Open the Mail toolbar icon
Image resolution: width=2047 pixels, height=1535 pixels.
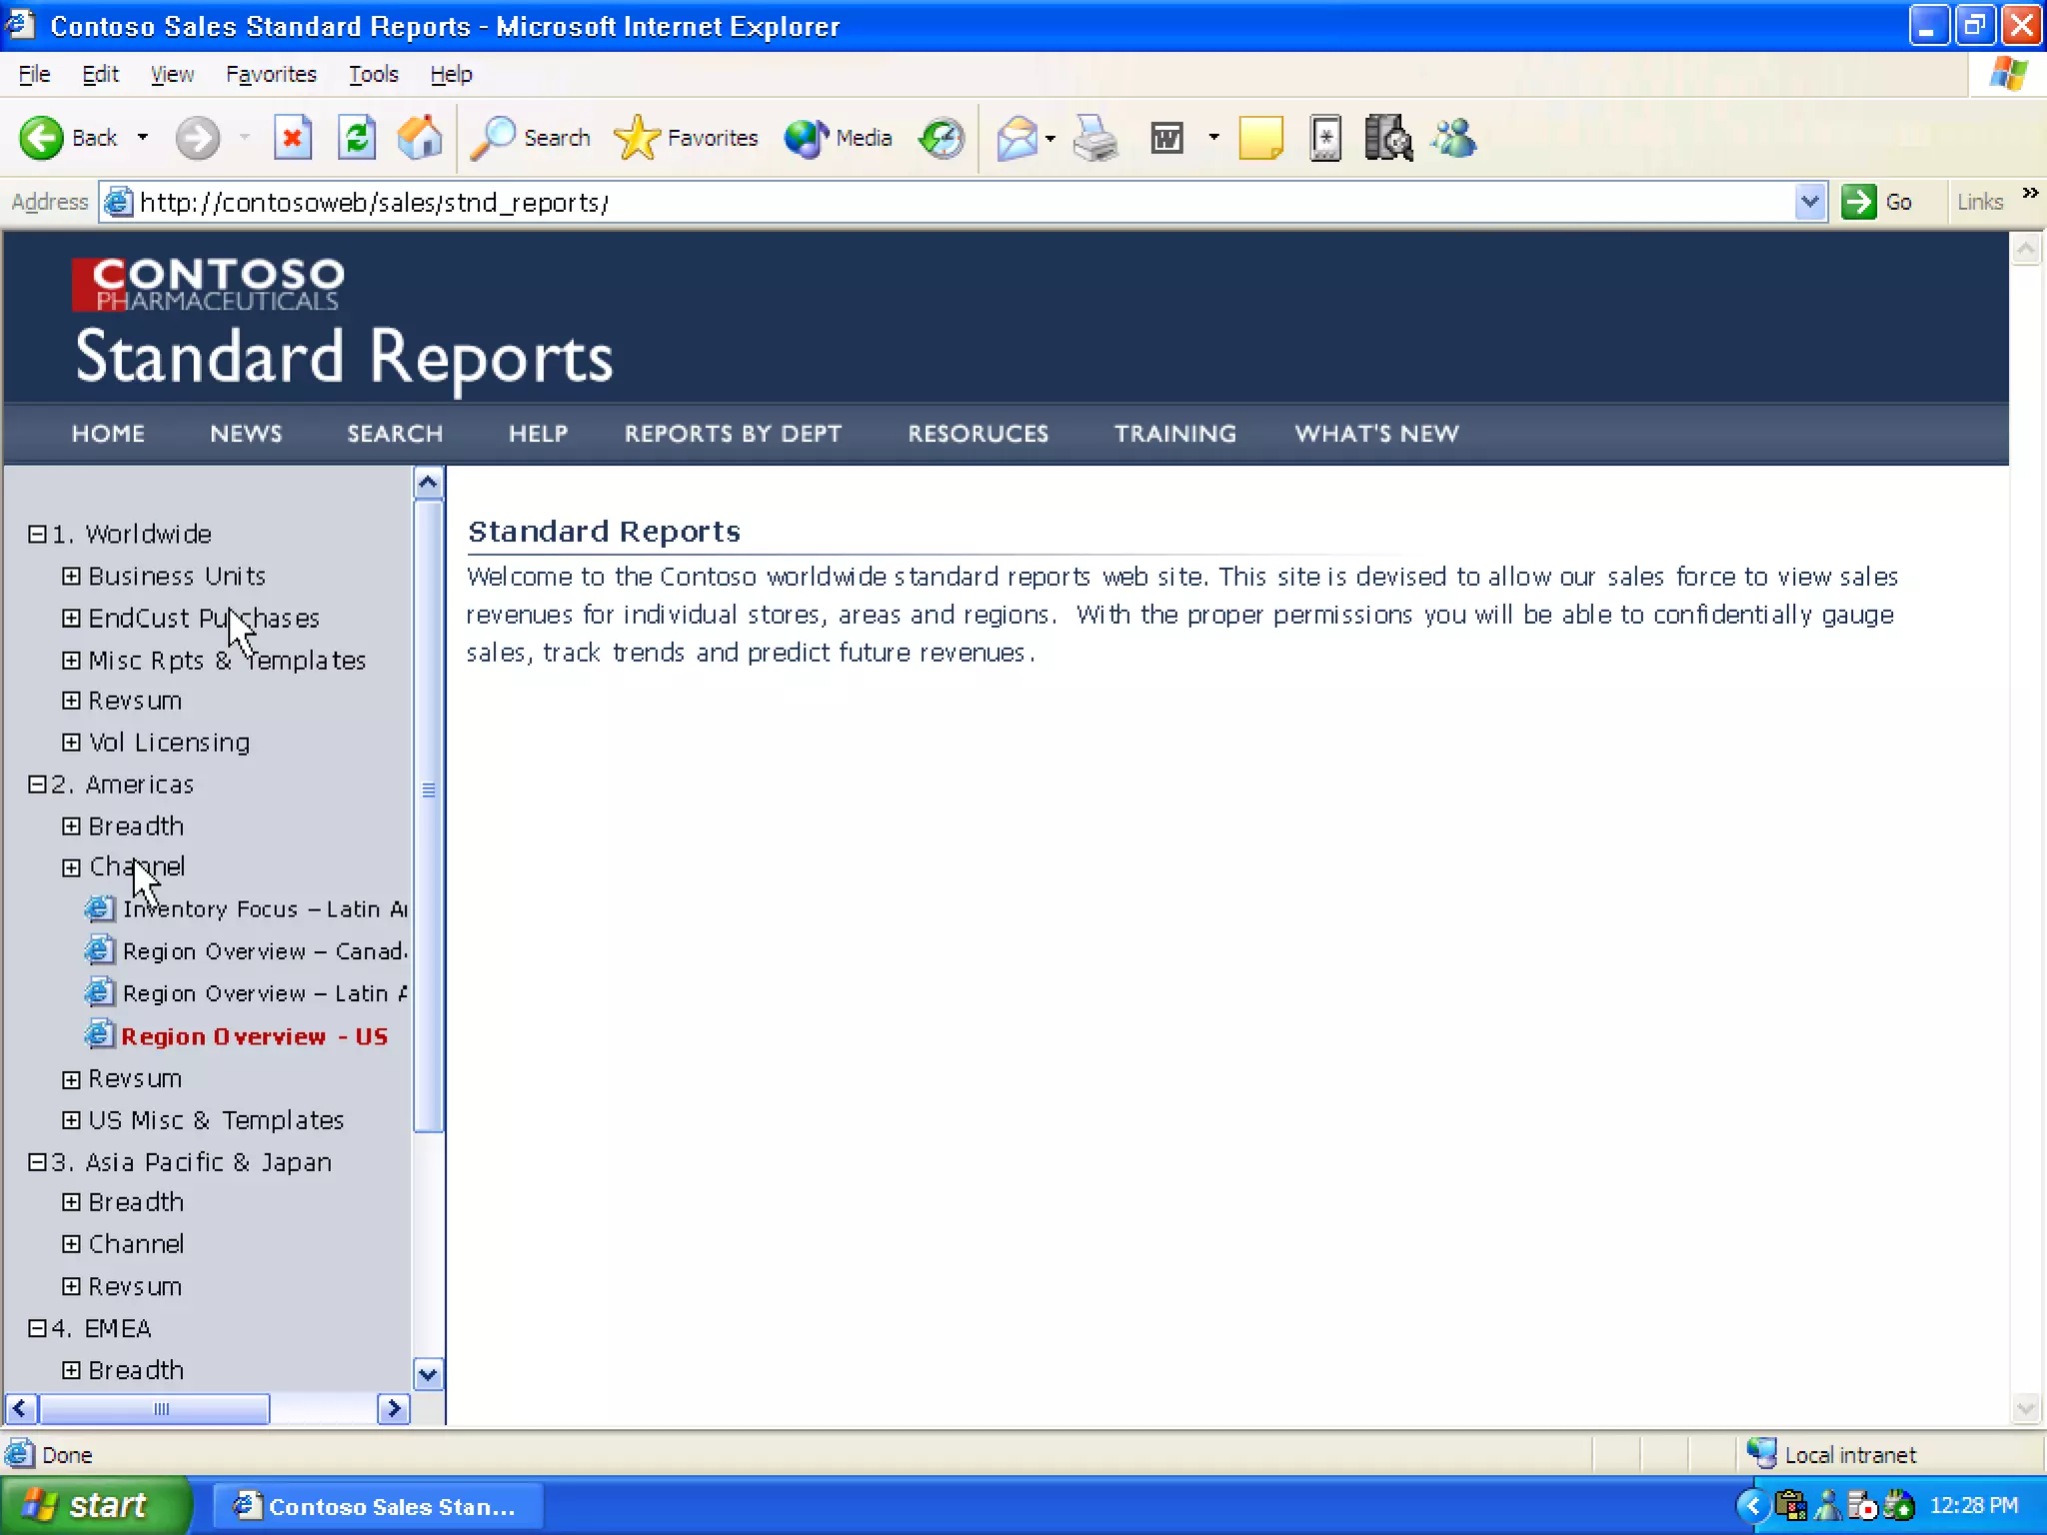tap(1017, 138)
